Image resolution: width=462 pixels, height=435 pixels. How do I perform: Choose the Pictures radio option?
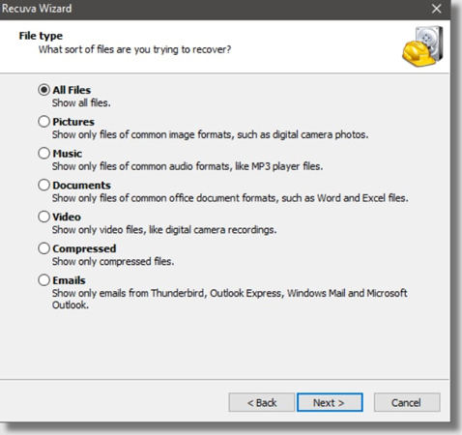point(44,122)
